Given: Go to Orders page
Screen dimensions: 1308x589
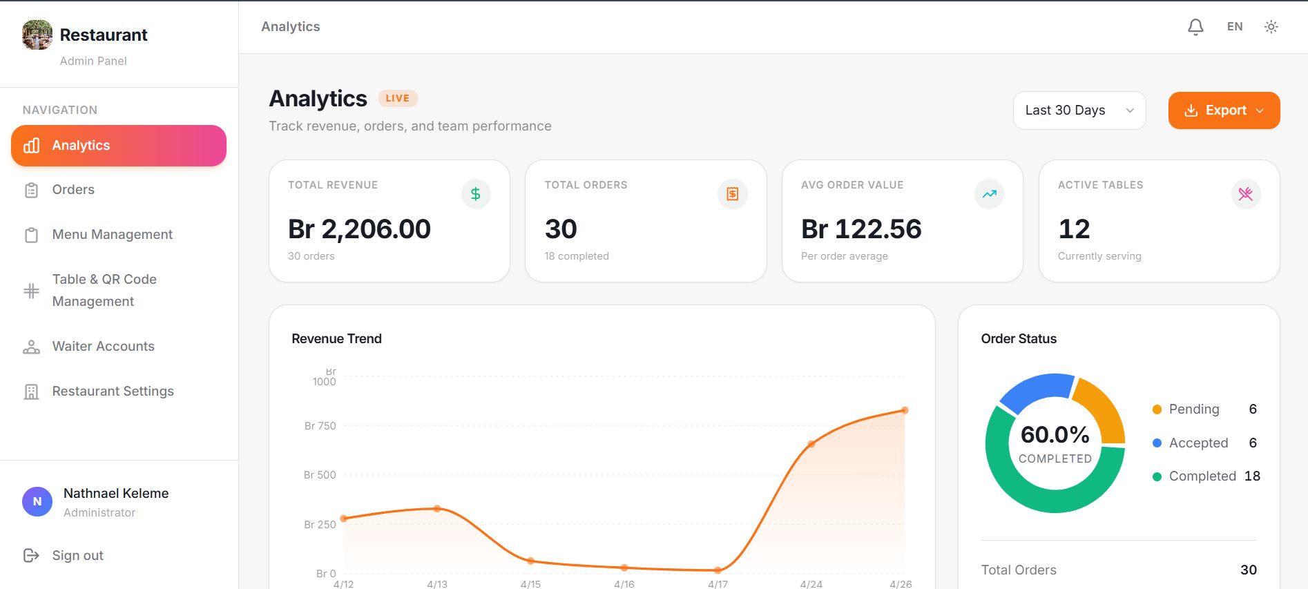Looking at the screenshot, I should 119,190.
